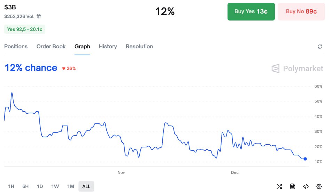Image resolution: width=331 pixels, height=194 pixels.
Task: Click the shuffle arrows icon below chart
Action: pos(279,186)
